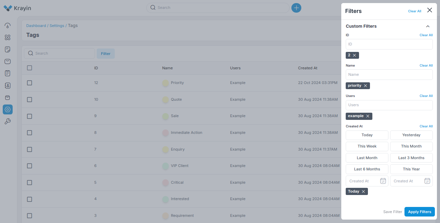The width and height of the screenshot is (440, 223).
Task: Open the Contacts icon in sidebar
Action: coord(8,85)
